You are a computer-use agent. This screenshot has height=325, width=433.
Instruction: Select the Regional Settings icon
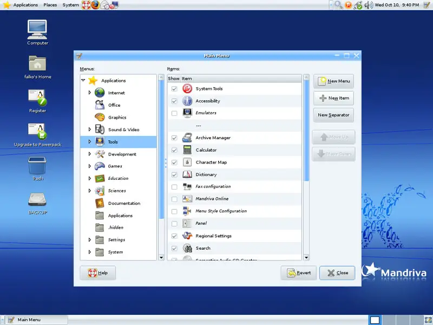187,236
